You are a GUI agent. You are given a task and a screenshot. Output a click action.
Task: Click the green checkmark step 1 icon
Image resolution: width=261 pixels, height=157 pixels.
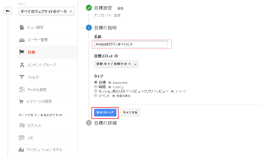[x=89, y=8]
